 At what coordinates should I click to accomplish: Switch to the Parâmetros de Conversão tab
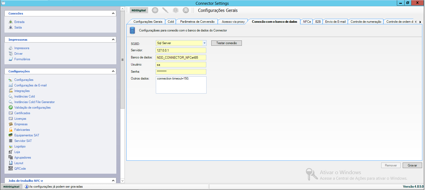[197, 22]
